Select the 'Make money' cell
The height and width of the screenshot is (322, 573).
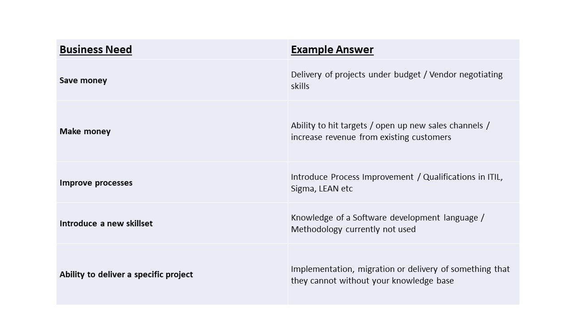172,131
